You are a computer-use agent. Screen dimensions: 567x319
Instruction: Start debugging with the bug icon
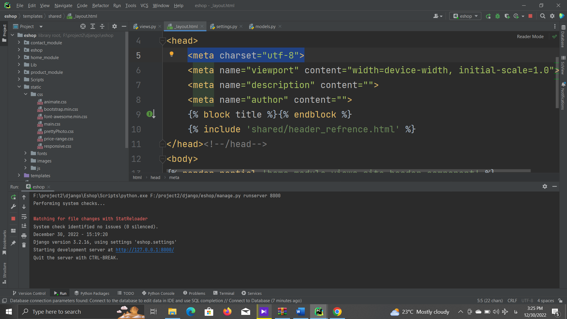pyautogui.click(x=498, y=16)
